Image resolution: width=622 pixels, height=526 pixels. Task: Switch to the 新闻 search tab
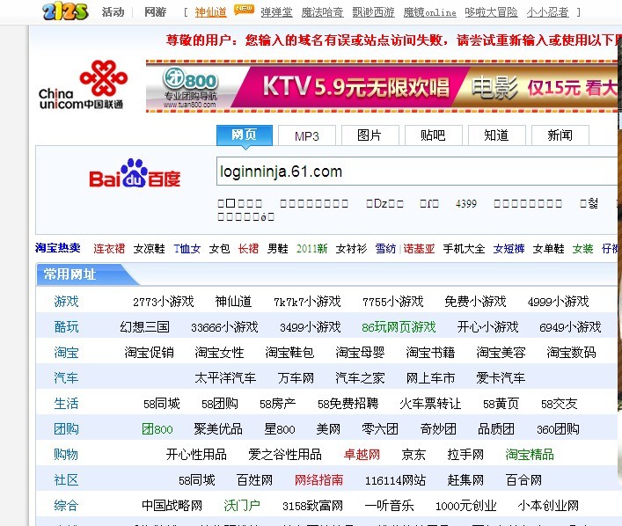(560, 135)
